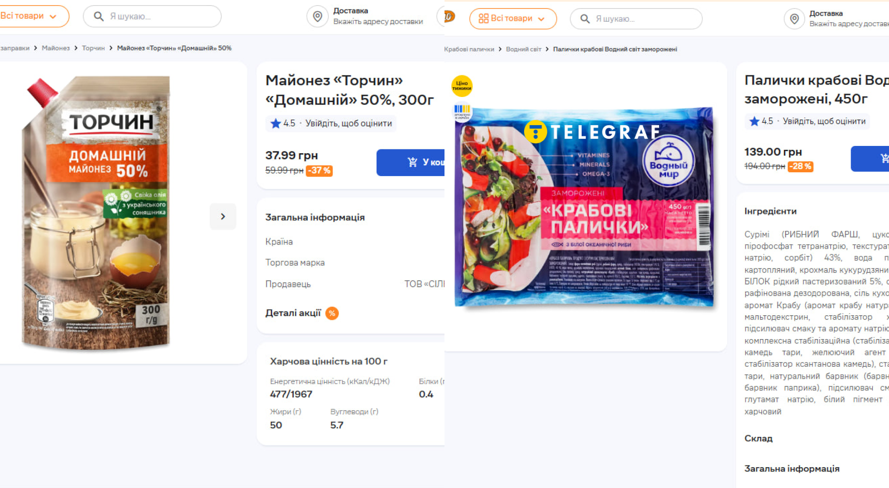889x488 pixels.
Task: Open Торчин brand breadcrumb link
Action: [93, 48]
